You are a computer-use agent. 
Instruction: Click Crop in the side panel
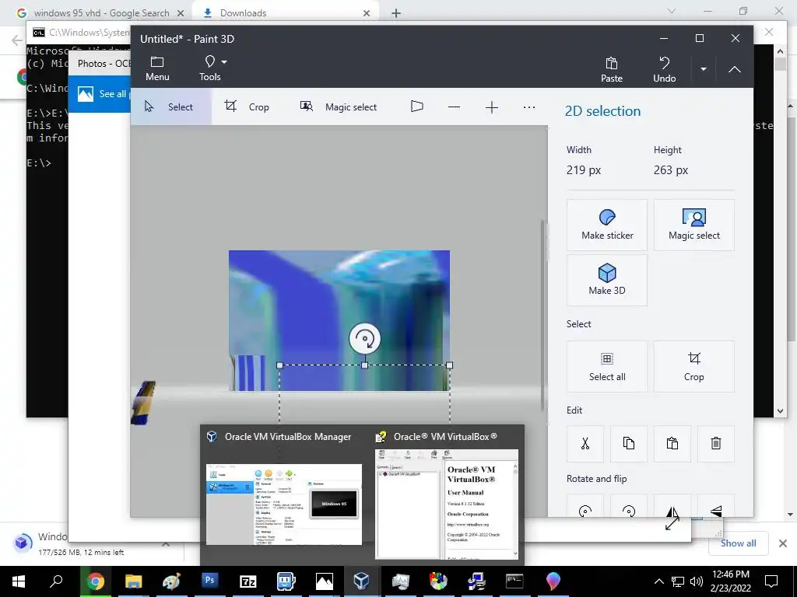pos(693,366)
